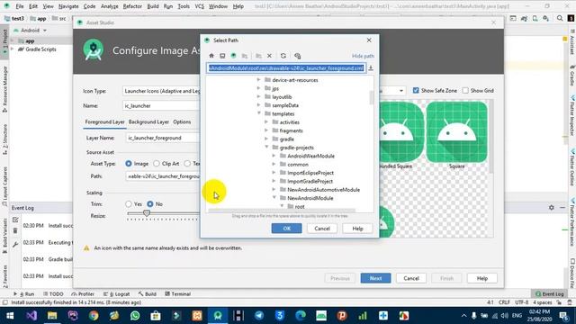The image size is (576, 324).
Task: Jump to project directory icon in Select Path
Action: [233, 56]
